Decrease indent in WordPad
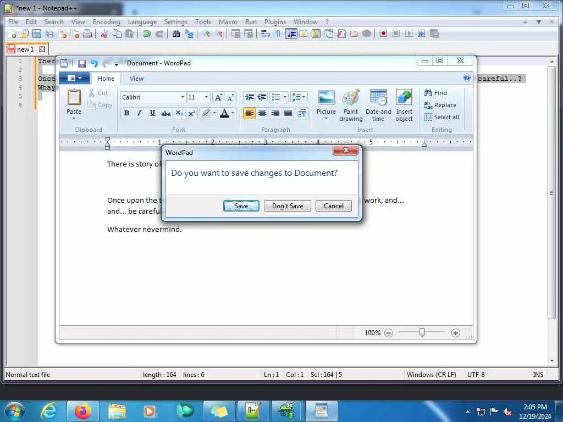563x422 pixels. coord(249,97)
